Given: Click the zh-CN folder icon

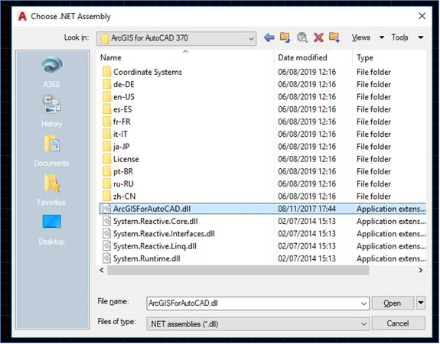Looking at the screenshot, I should (106, 196).
